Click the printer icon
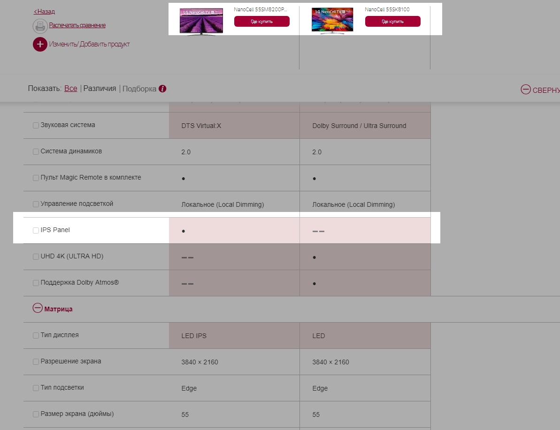 tap(40, 26)
